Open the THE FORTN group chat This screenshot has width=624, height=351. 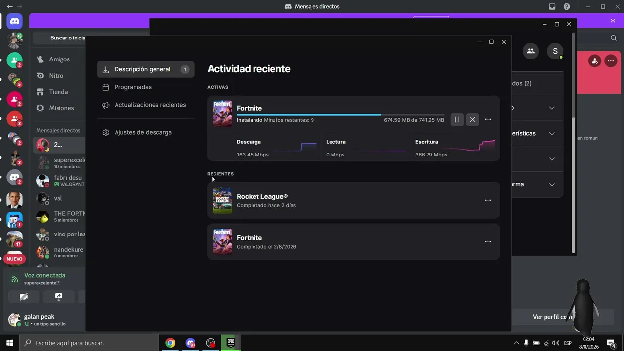pos(59,216)
